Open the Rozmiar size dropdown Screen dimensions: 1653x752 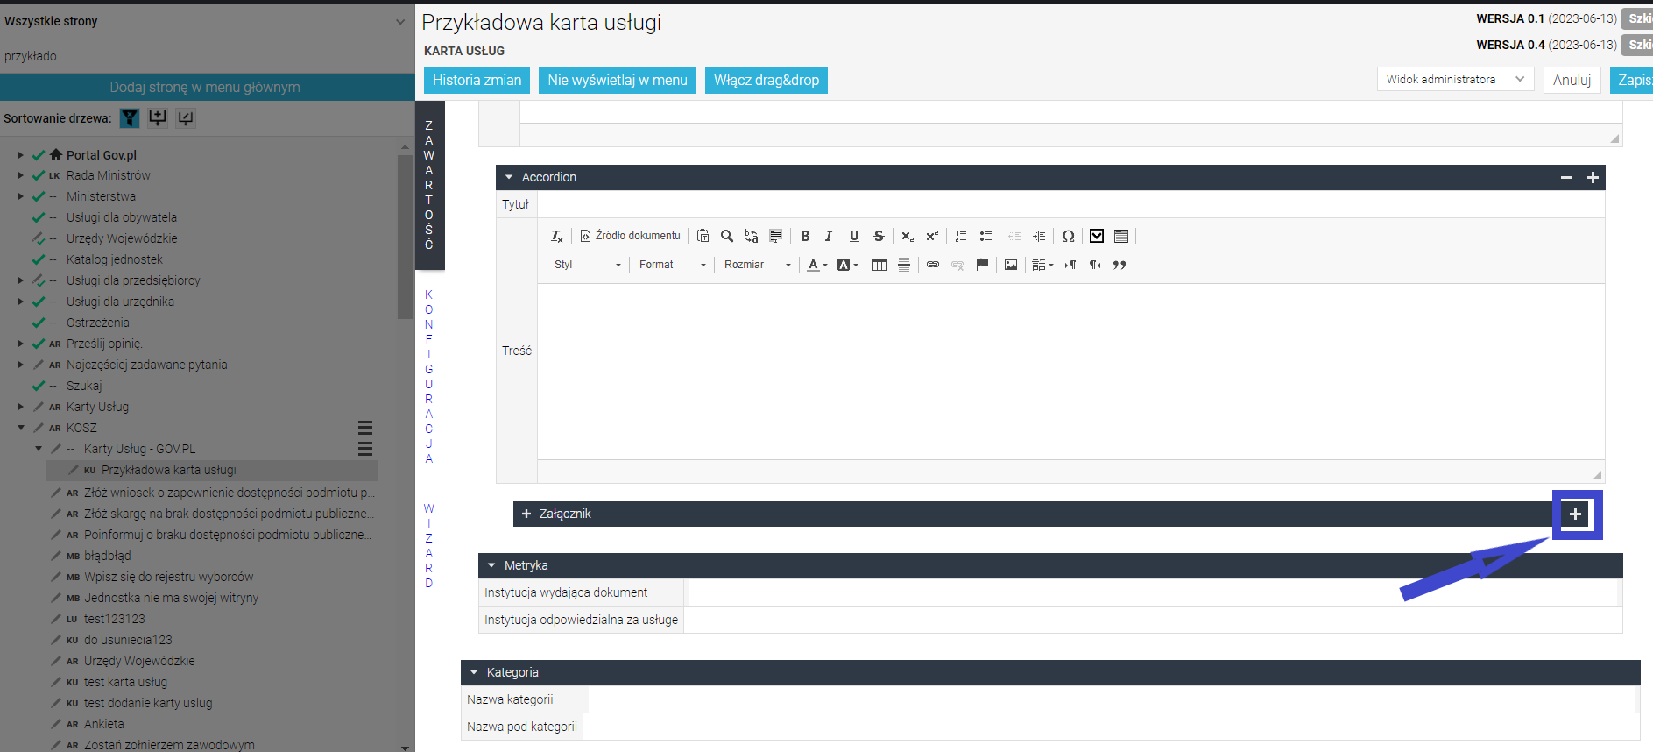[x=757, y=265]
